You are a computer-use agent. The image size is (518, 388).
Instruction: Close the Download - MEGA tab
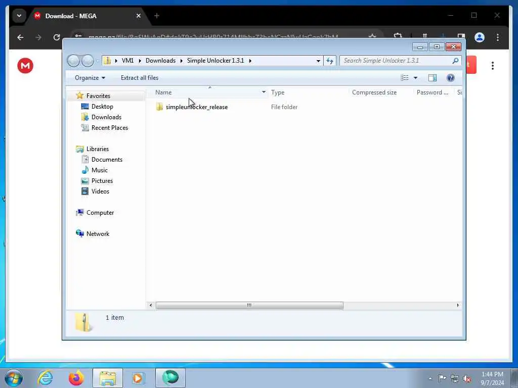pos(139,16)
